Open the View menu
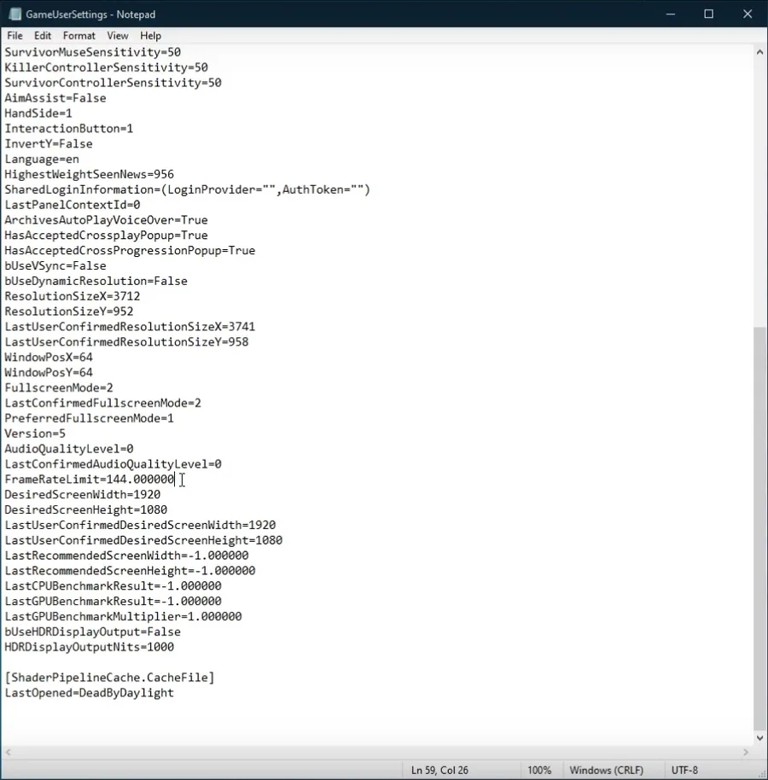 pos(118,36)
